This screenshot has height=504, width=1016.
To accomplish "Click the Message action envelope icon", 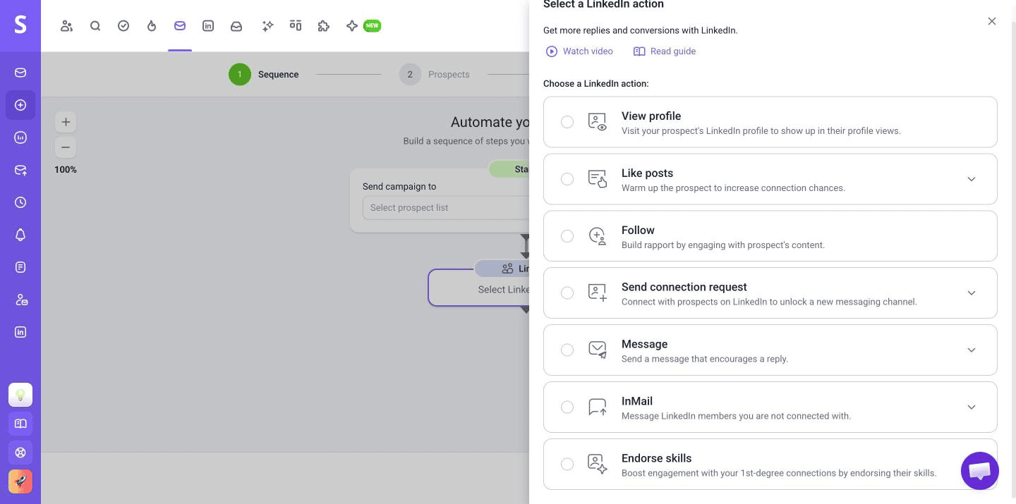I will point(598,350).
